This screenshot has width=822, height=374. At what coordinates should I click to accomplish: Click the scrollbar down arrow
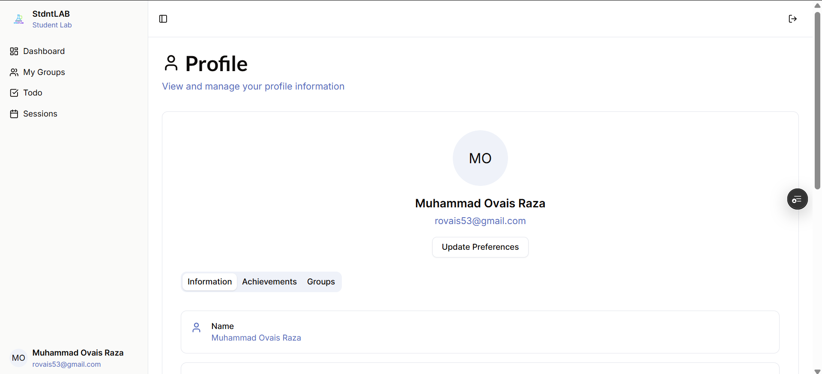point(817,371)
